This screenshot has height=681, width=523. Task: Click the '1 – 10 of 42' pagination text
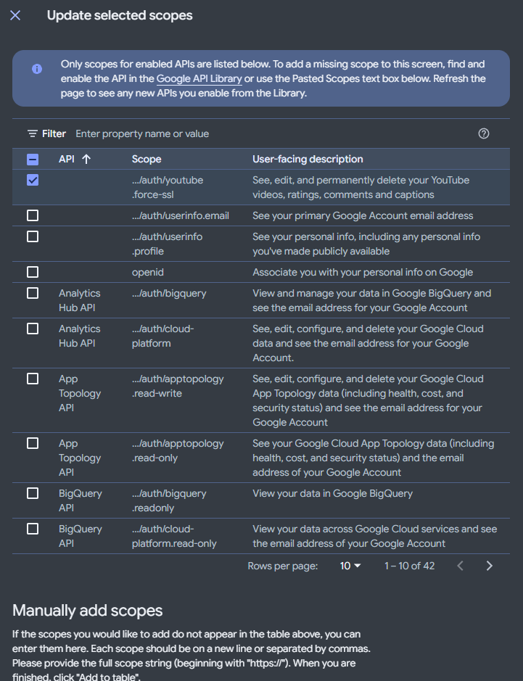pos(409,566)
